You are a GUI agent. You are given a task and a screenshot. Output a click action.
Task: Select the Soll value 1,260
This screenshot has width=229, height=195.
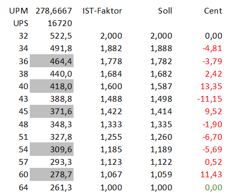[x=161, y=137]
